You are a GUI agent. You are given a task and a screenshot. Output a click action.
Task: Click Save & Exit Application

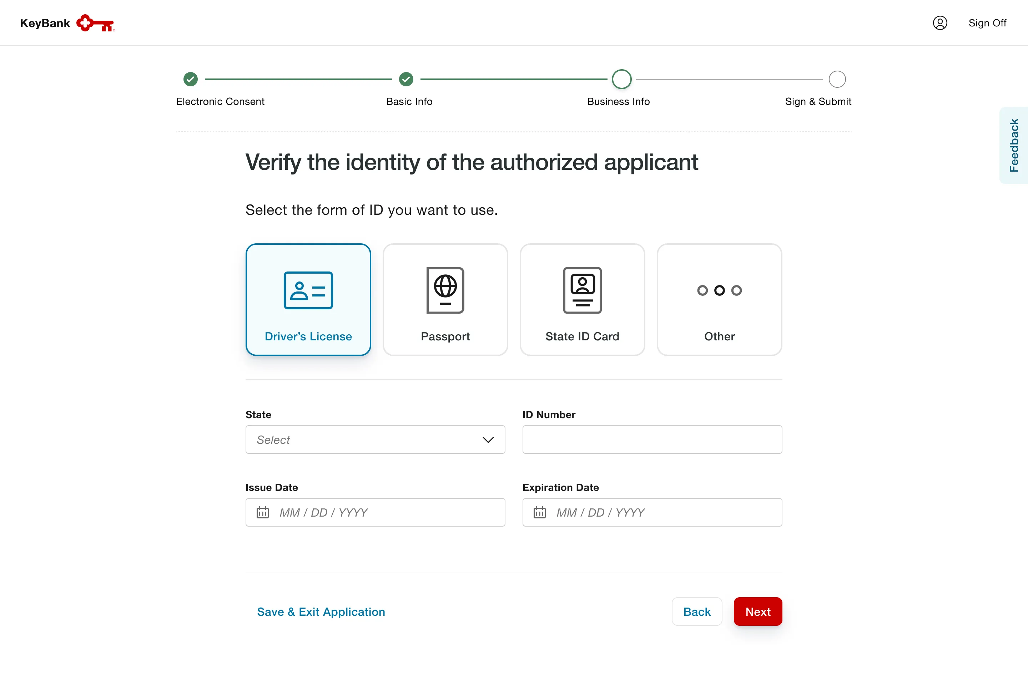321,612
